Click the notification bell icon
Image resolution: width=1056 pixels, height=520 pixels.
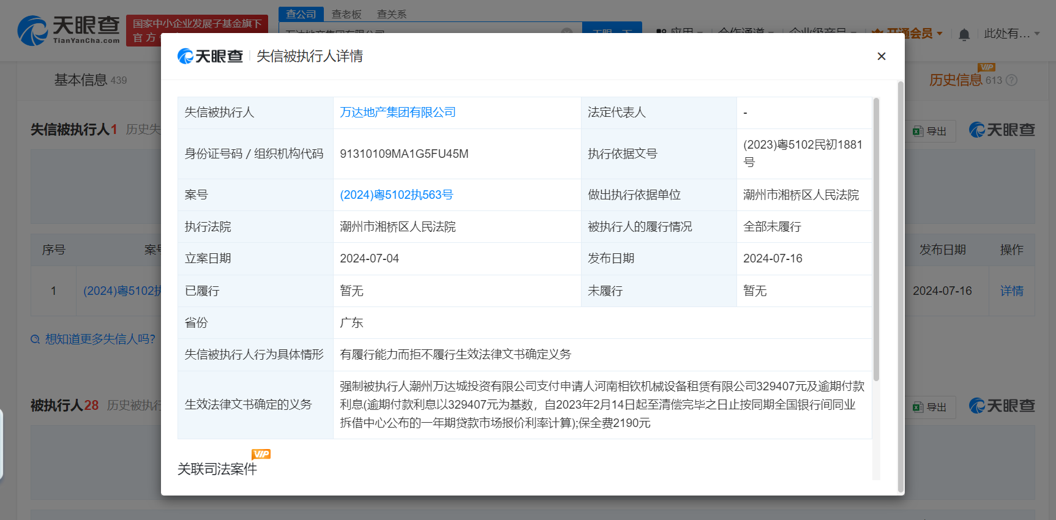[x=964, y=34]
